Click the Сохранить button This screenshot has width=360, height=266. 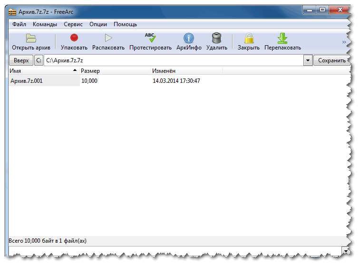coord(331,60)
